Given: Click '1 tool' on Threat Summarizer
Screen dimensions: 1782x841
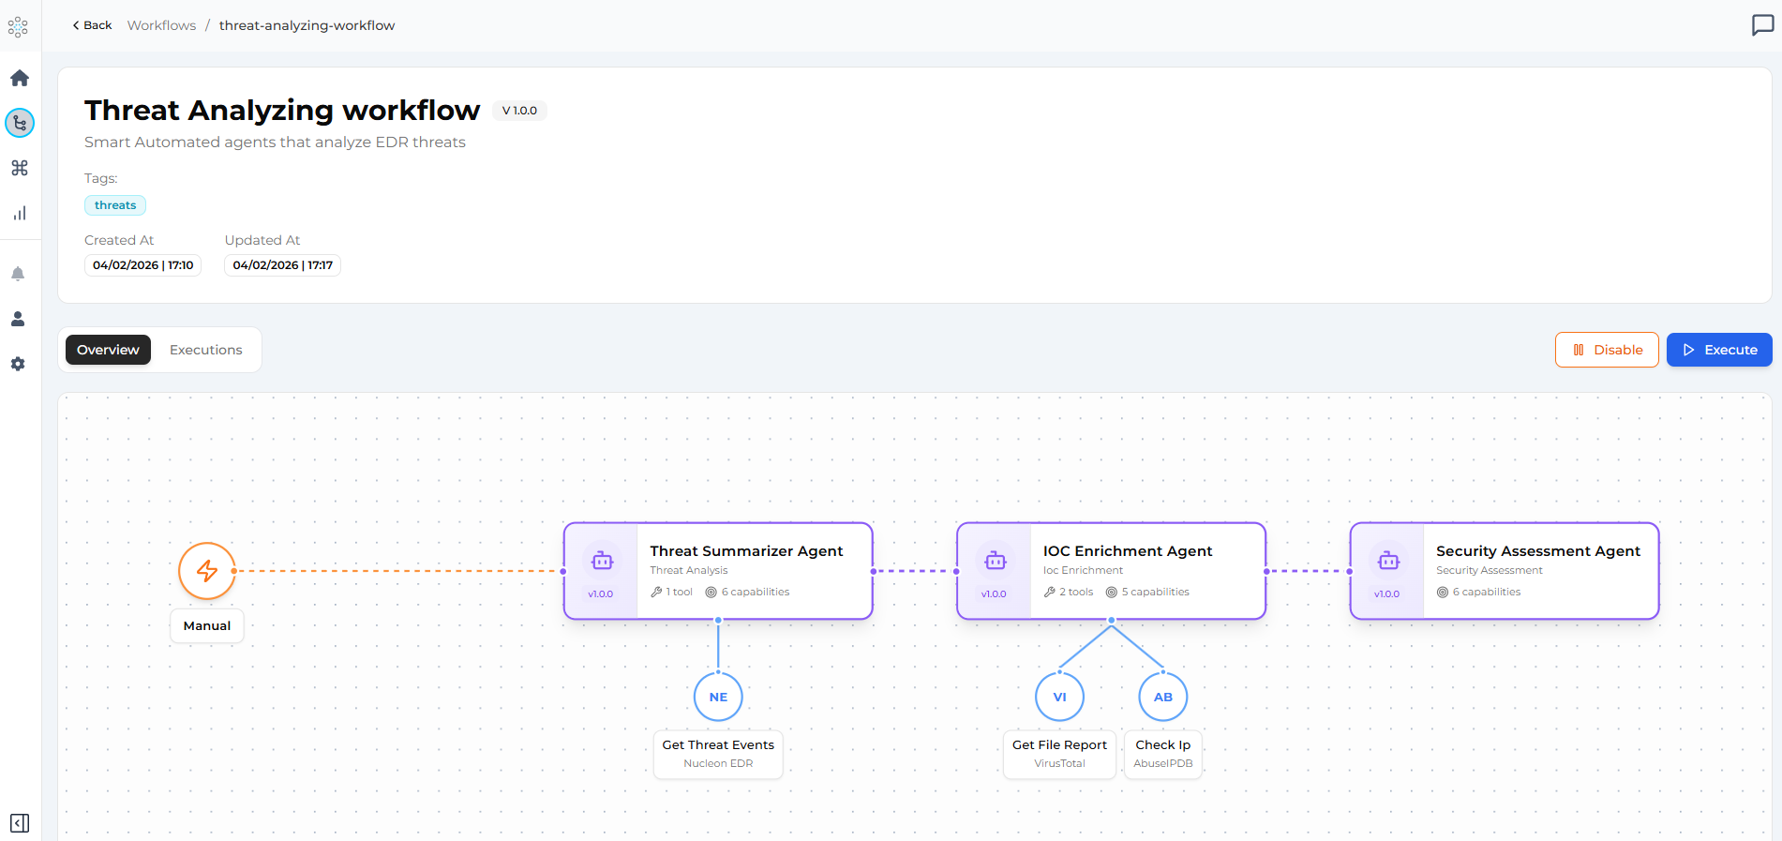Looking at the screenshot, I should point(671,592).
